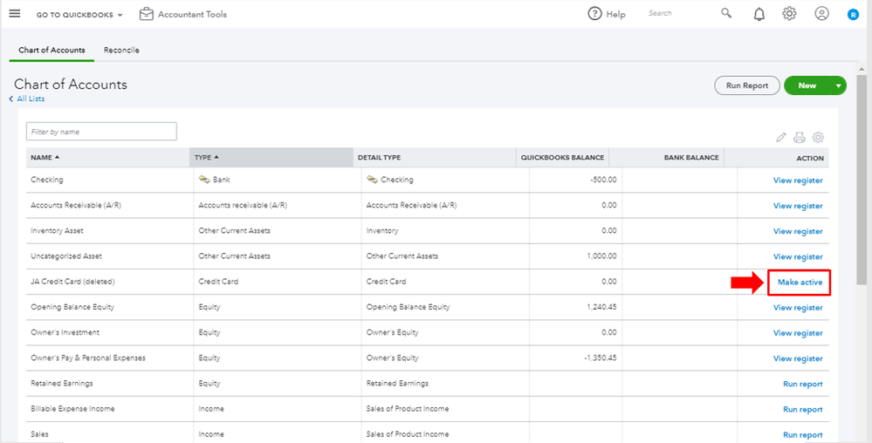Open table settings gear icon
The width and height of the screenshot is (872, 443).
coord(818,138)
